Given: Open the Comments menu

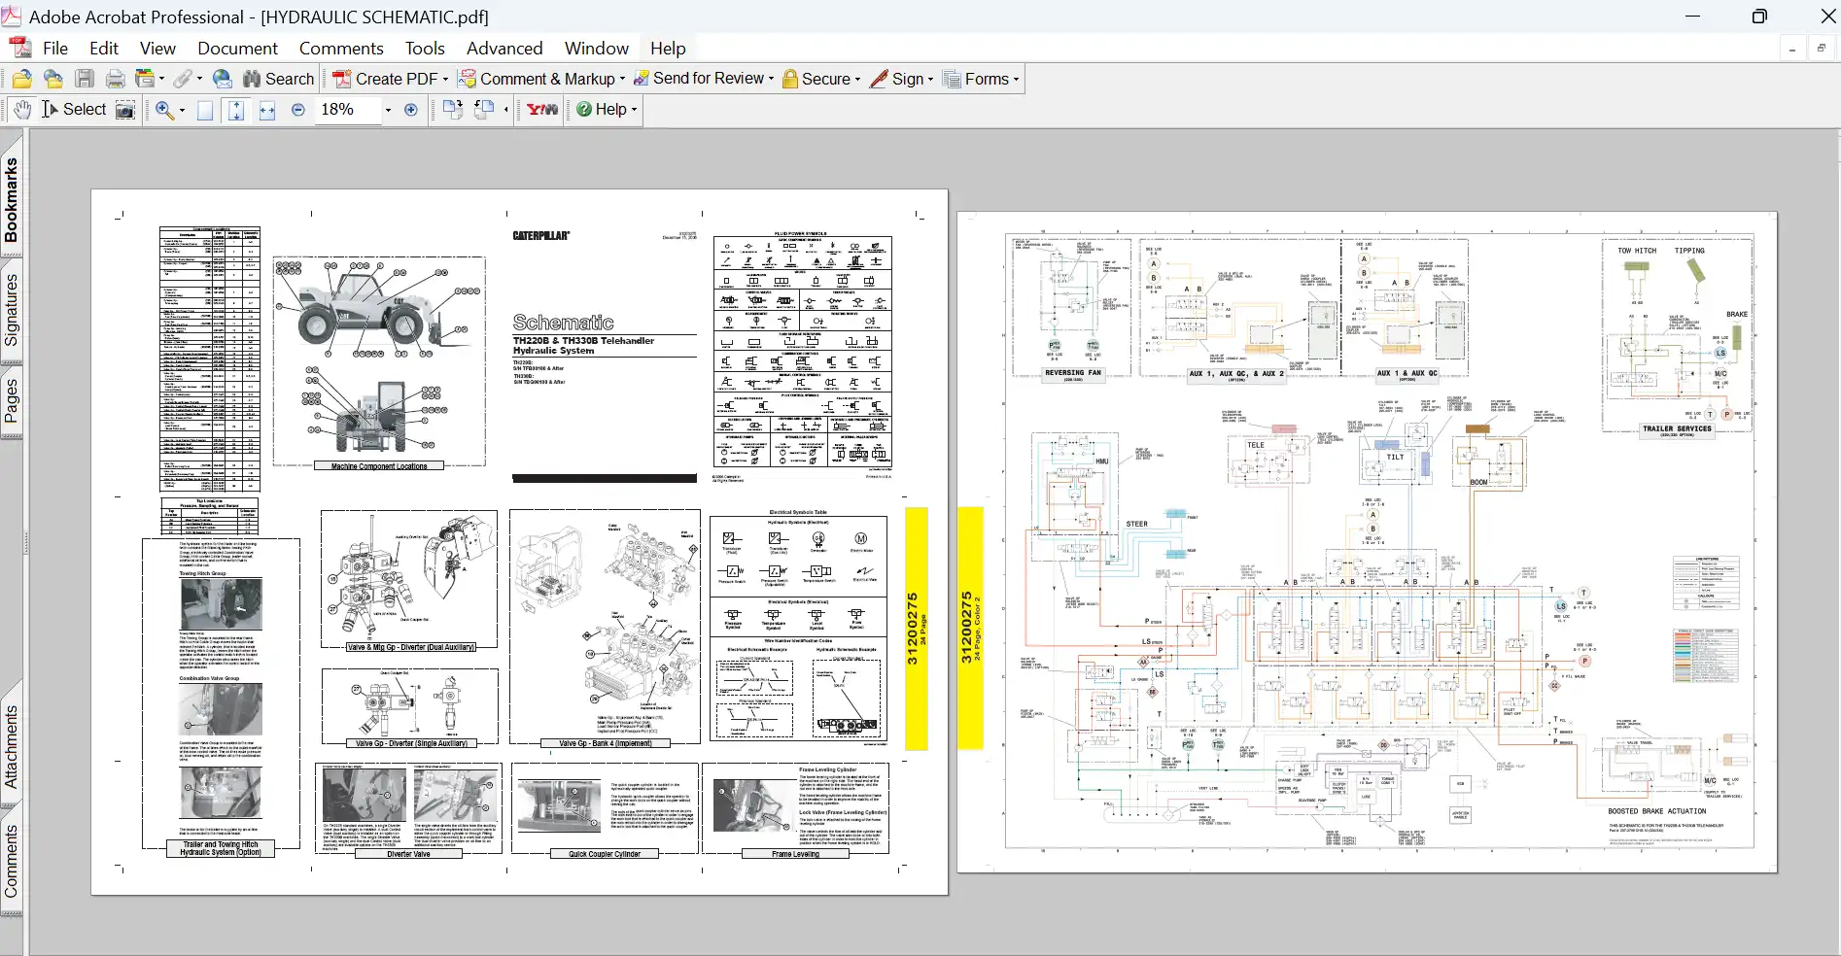Looking at the screenshot, I should (x=341, y=49).
